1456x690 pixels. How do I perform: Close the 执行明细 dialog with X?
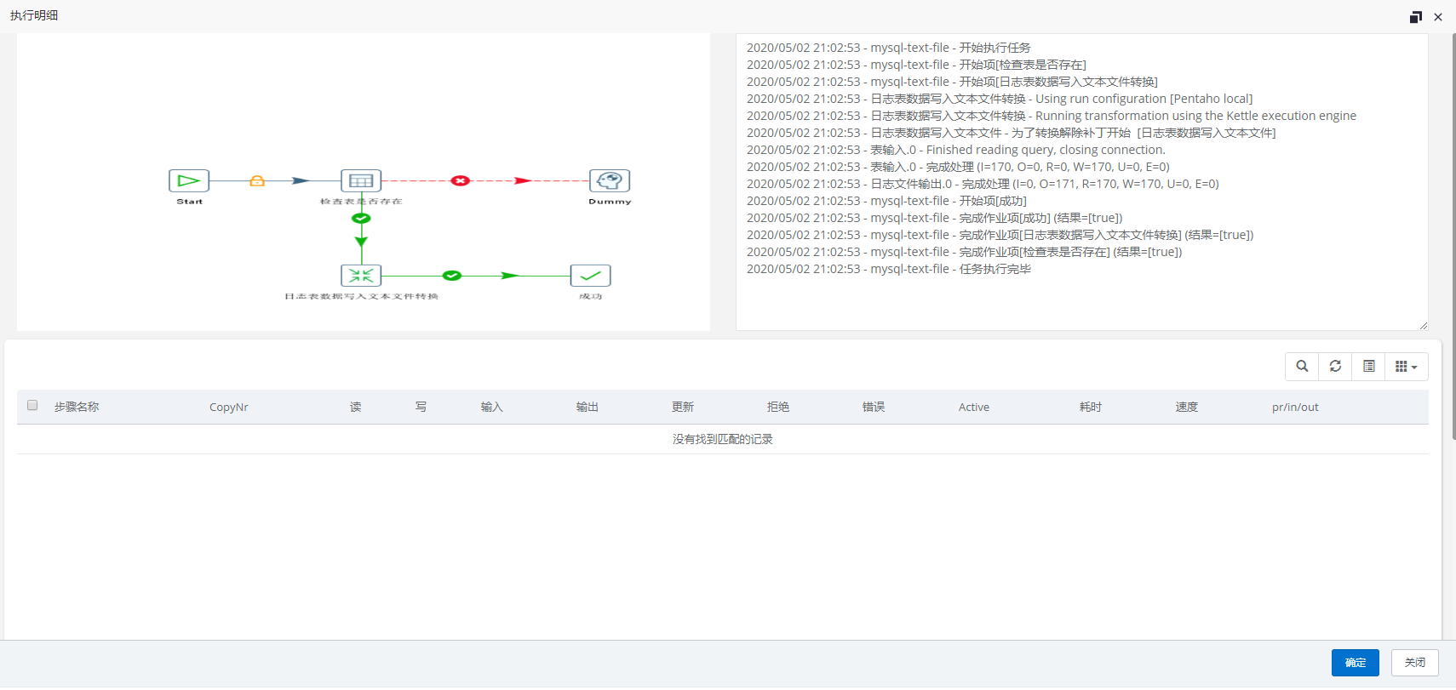pyautogui.click(x=1438, y=17)
